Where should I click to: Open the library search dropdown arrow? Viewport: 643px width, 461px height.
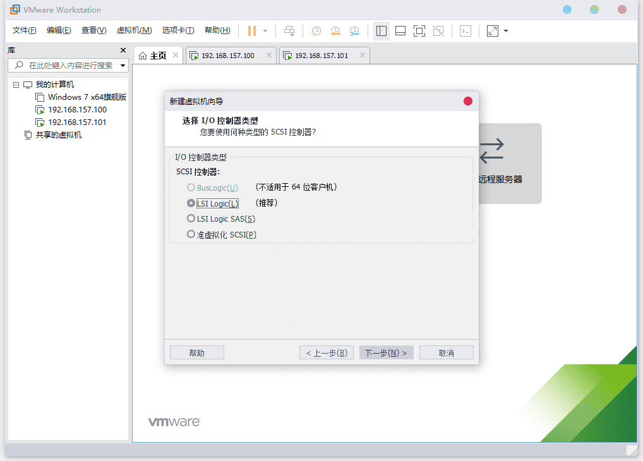[x=123, y=66]
